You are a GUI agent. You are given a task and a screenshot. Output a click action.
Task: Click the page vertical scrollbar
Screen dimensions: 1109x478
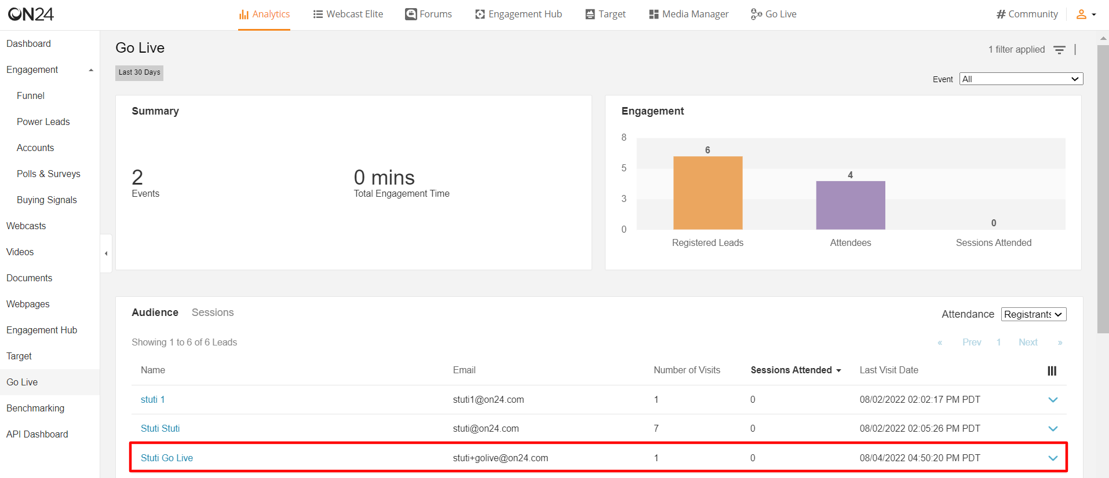pyautogui.click(x=1103, y=189)
